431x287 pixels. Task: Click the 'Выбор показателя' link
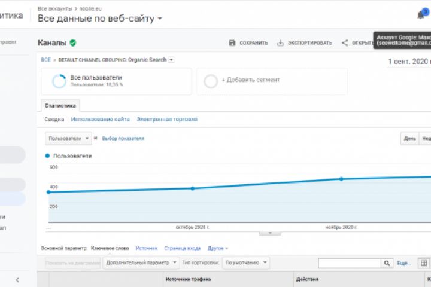click(x=123, y=139)
